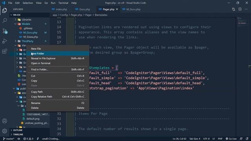Click Tab Size: 4 in status bar
251x141 pixels.
coord(195,139)
